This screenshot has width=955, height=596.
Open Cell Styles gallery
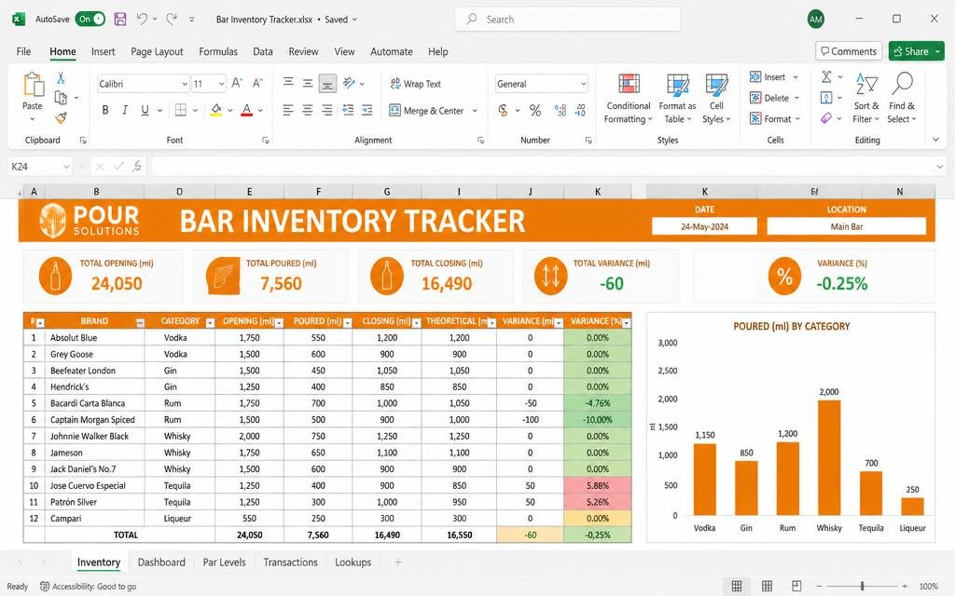click(716, 99)
